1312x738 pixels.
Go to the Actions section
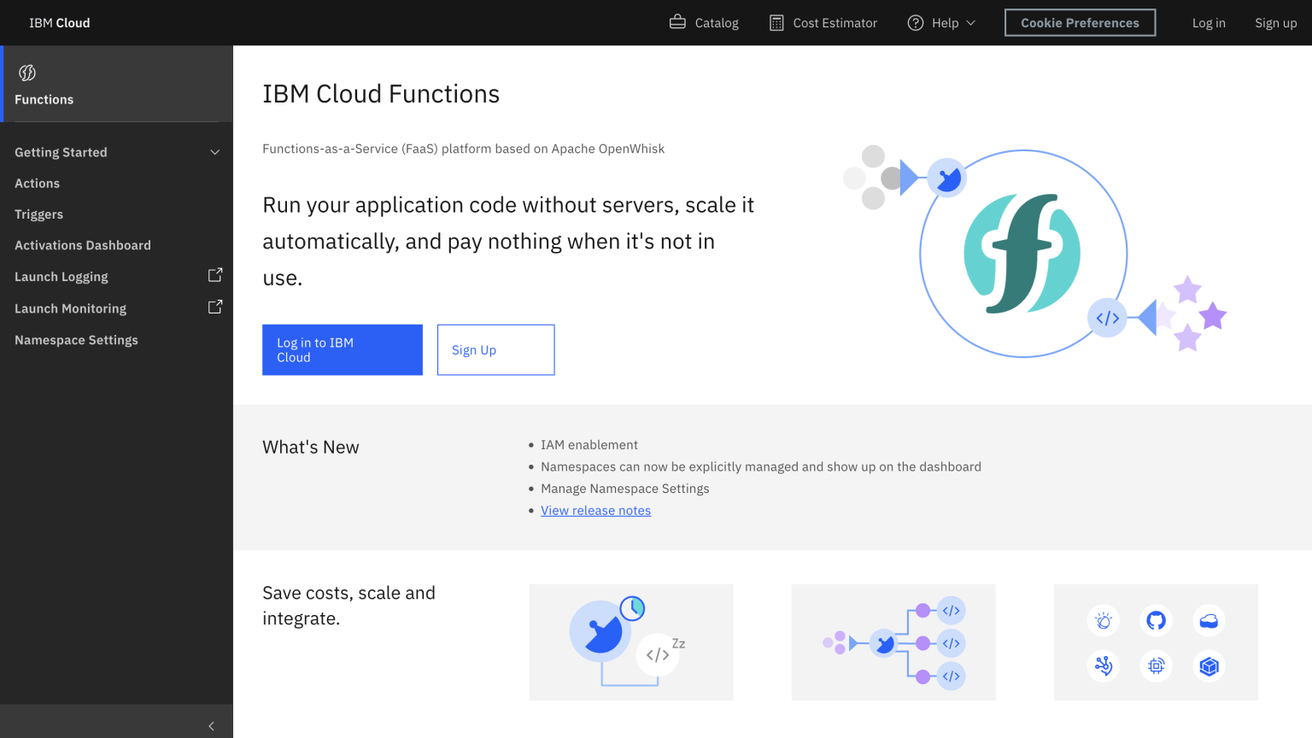click(38, 183)
